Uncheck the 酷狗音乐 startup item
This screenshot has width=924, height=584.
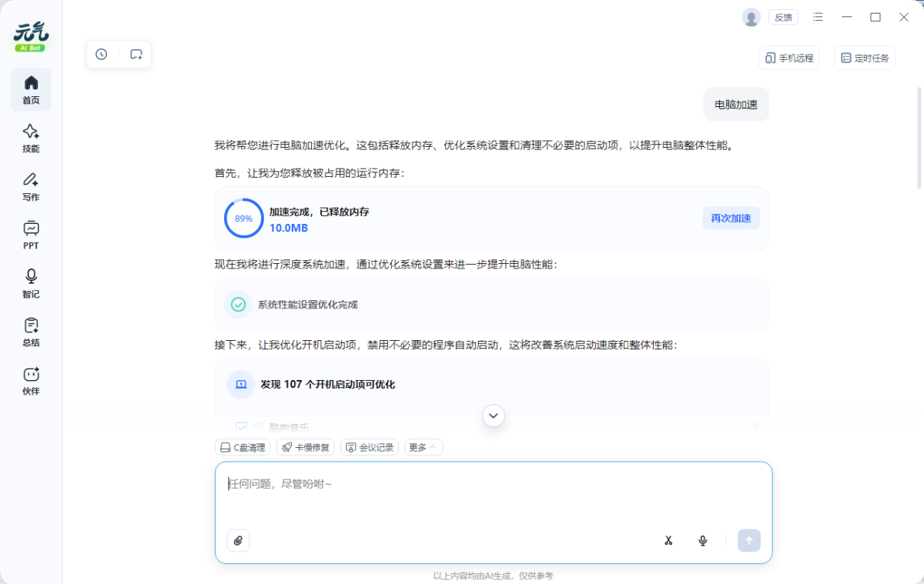pos(242,426)
